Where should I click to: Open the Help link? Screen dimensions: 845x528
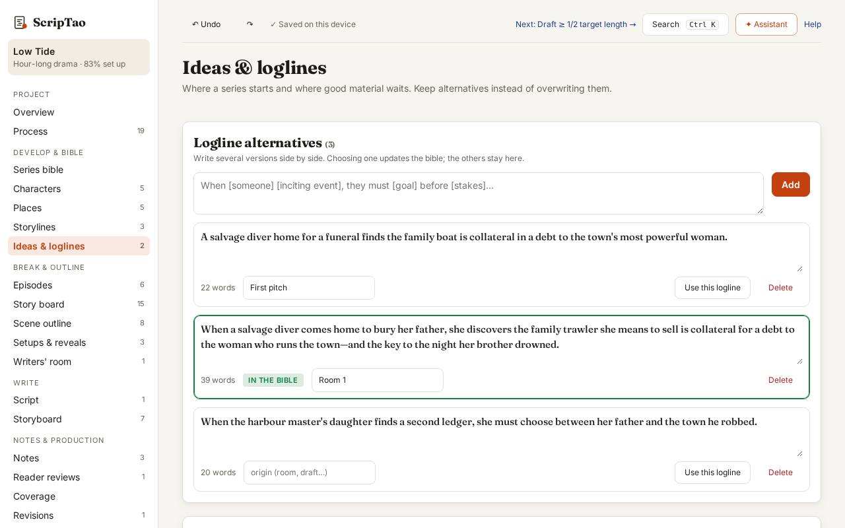pyautogui.click(x=813, y=24)
